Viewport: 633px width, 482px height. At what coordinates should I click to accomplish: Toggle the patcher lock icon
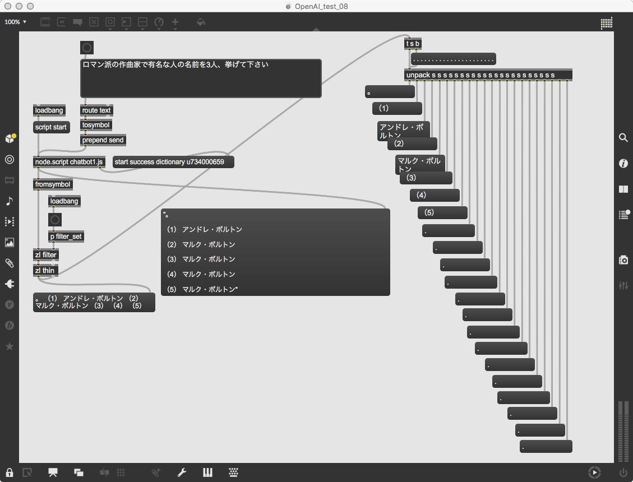[10, 472]
